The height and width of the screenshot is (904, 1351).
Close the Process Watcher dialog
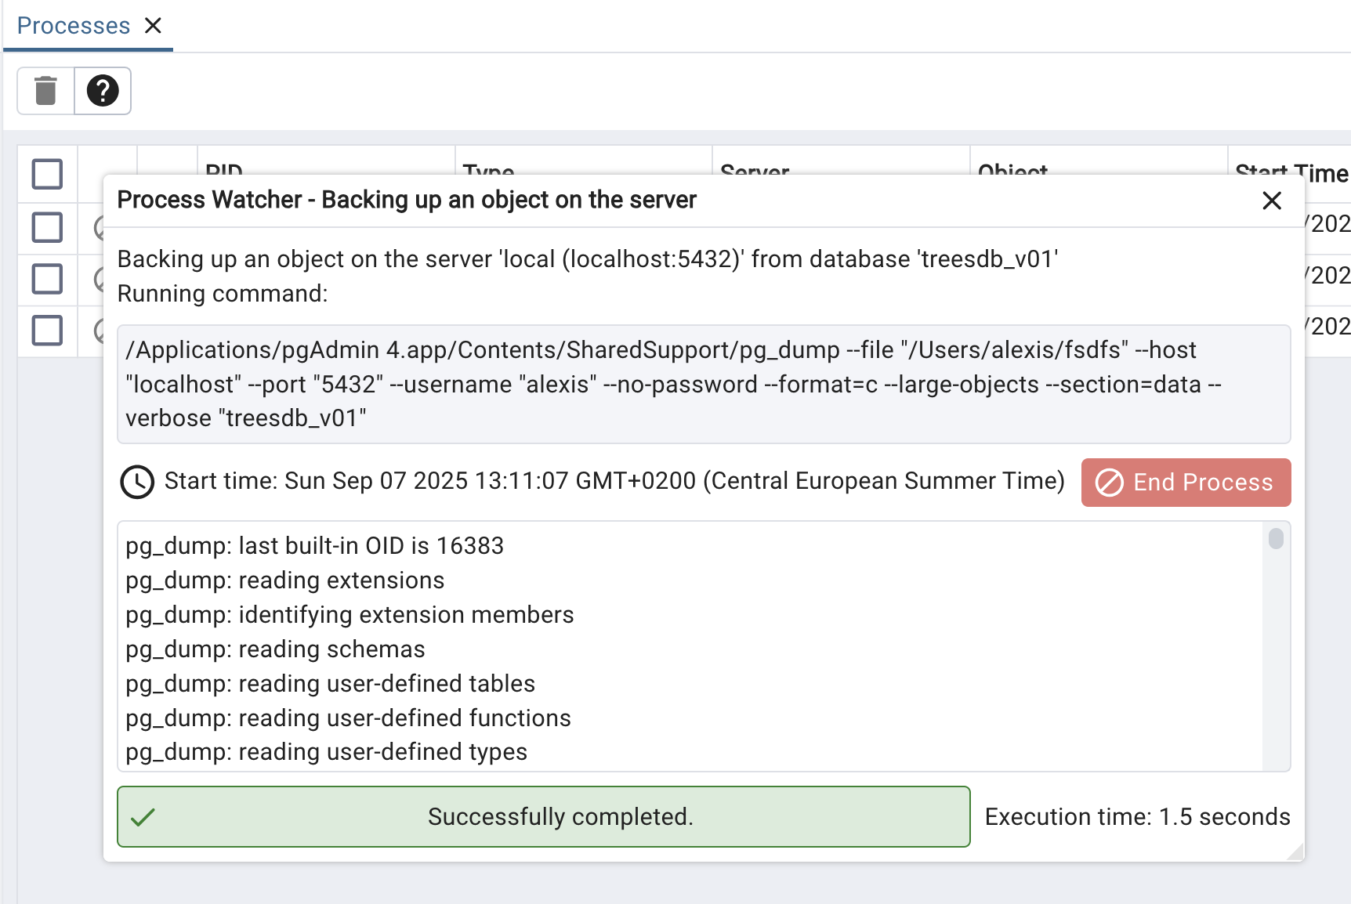coord(1272,201)
